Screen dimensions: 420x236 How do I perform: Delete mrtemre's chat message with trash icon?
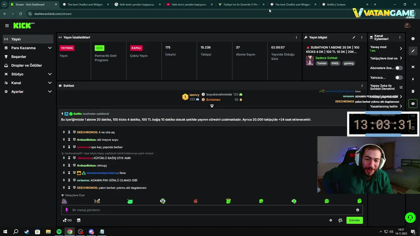[x=64, y=180]
